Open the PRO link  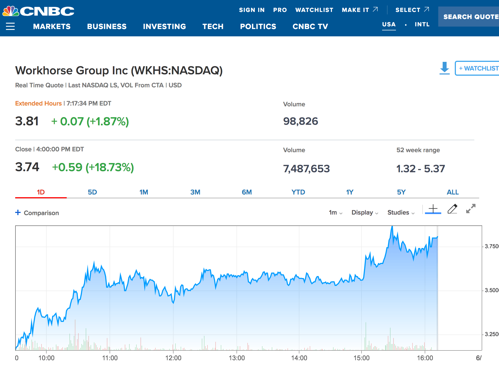(280, 10)
